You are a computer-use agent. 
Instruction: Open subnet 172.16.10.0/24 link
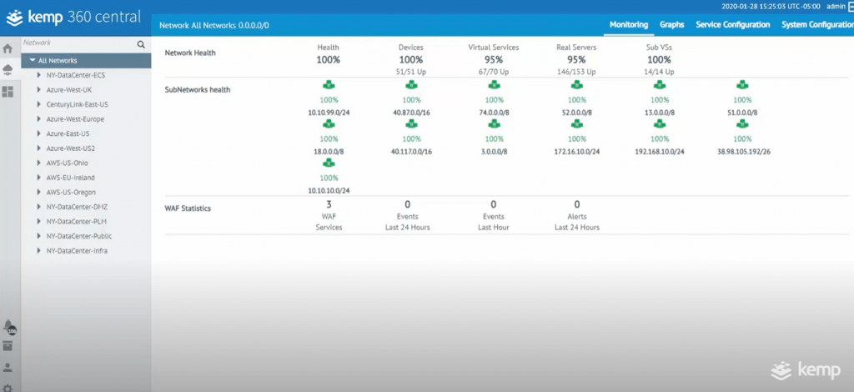point(577,152)
